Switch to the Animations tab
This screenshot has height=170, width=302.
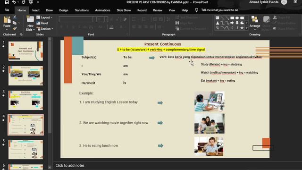103,10
